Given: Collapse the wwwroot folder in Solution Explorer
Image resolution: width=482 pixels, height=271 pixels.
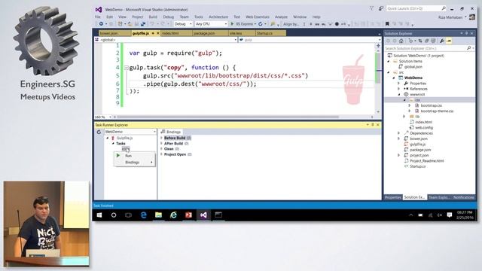Looking at the screenshot, I should pyautogui.click(x=398, y=94).
